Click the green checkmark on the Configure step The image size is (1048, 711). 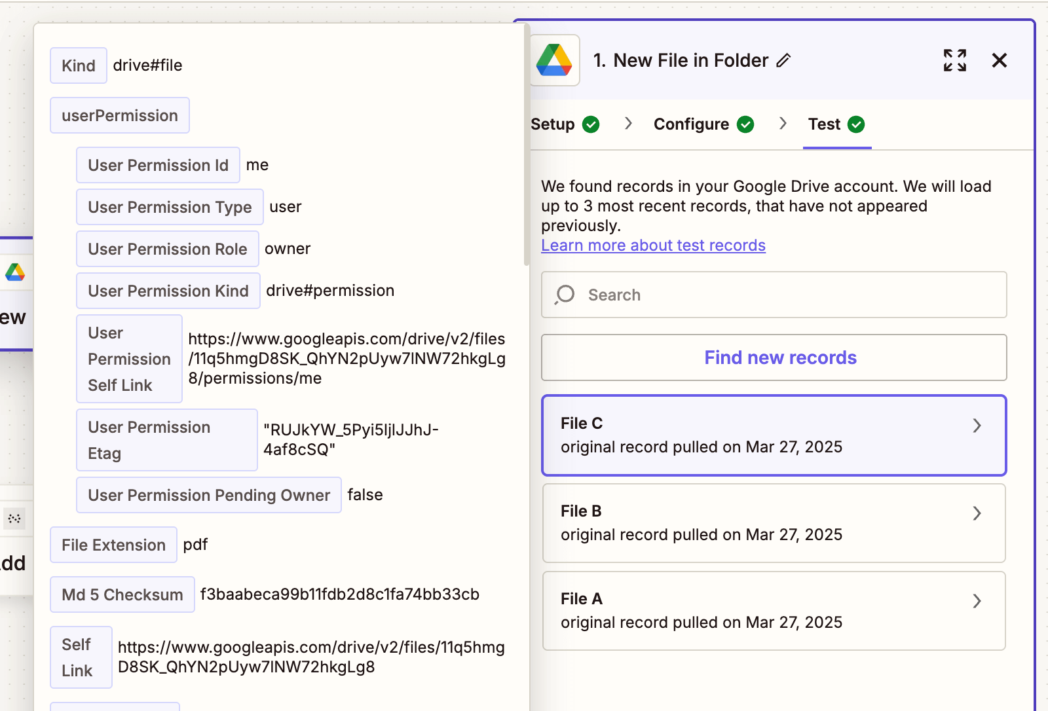(745, 124)
